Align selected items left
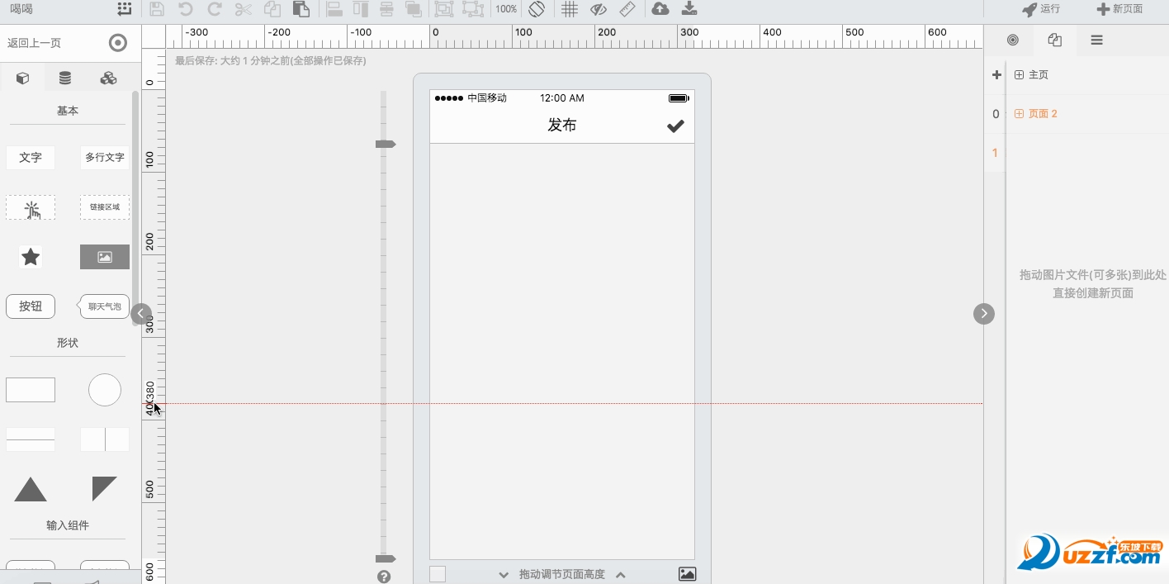 (334, 9)
